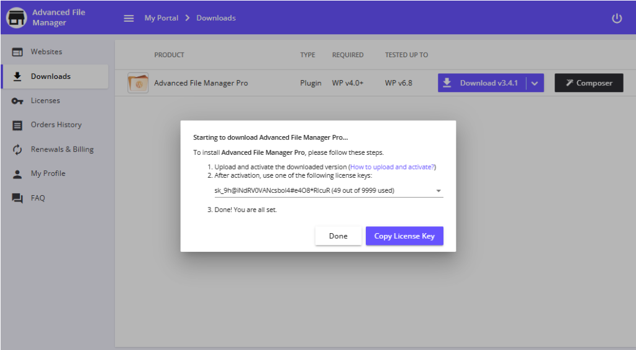Open the FAQ page
636x350 pixels.
55,198
